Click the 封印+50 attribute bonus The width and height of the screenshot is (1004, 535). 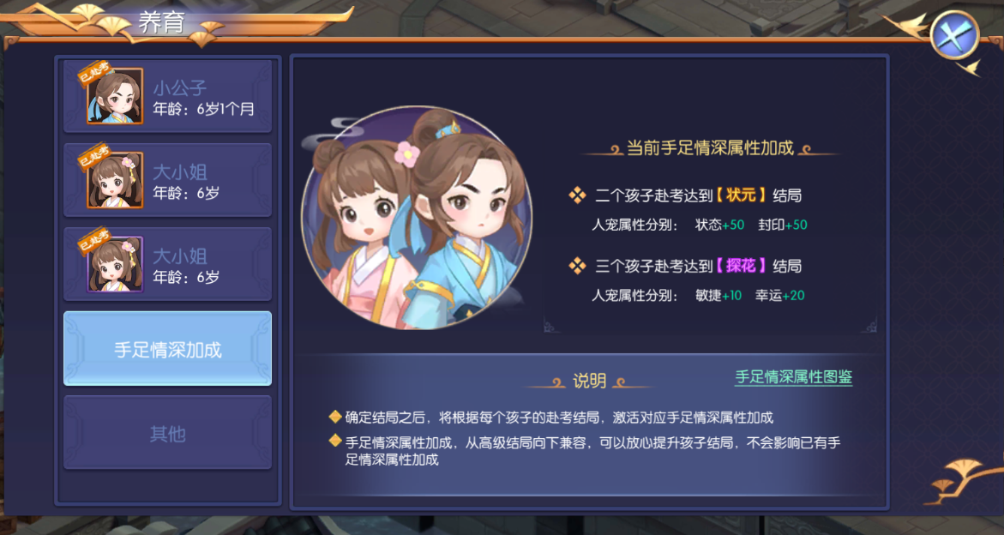pyautogui.click(x=783, y=225)
